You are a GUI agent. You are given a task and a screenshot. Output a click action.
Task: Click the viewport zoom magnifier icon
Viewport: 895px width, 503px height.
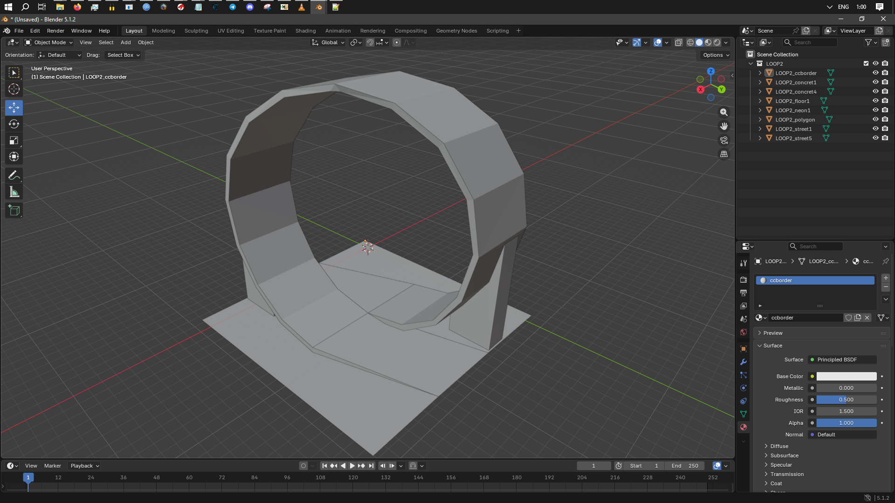(x=724, y=112)
